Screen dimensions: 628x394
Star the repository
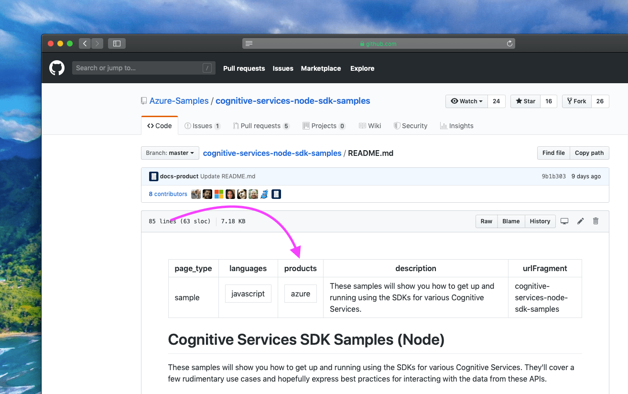click(526, 101)
